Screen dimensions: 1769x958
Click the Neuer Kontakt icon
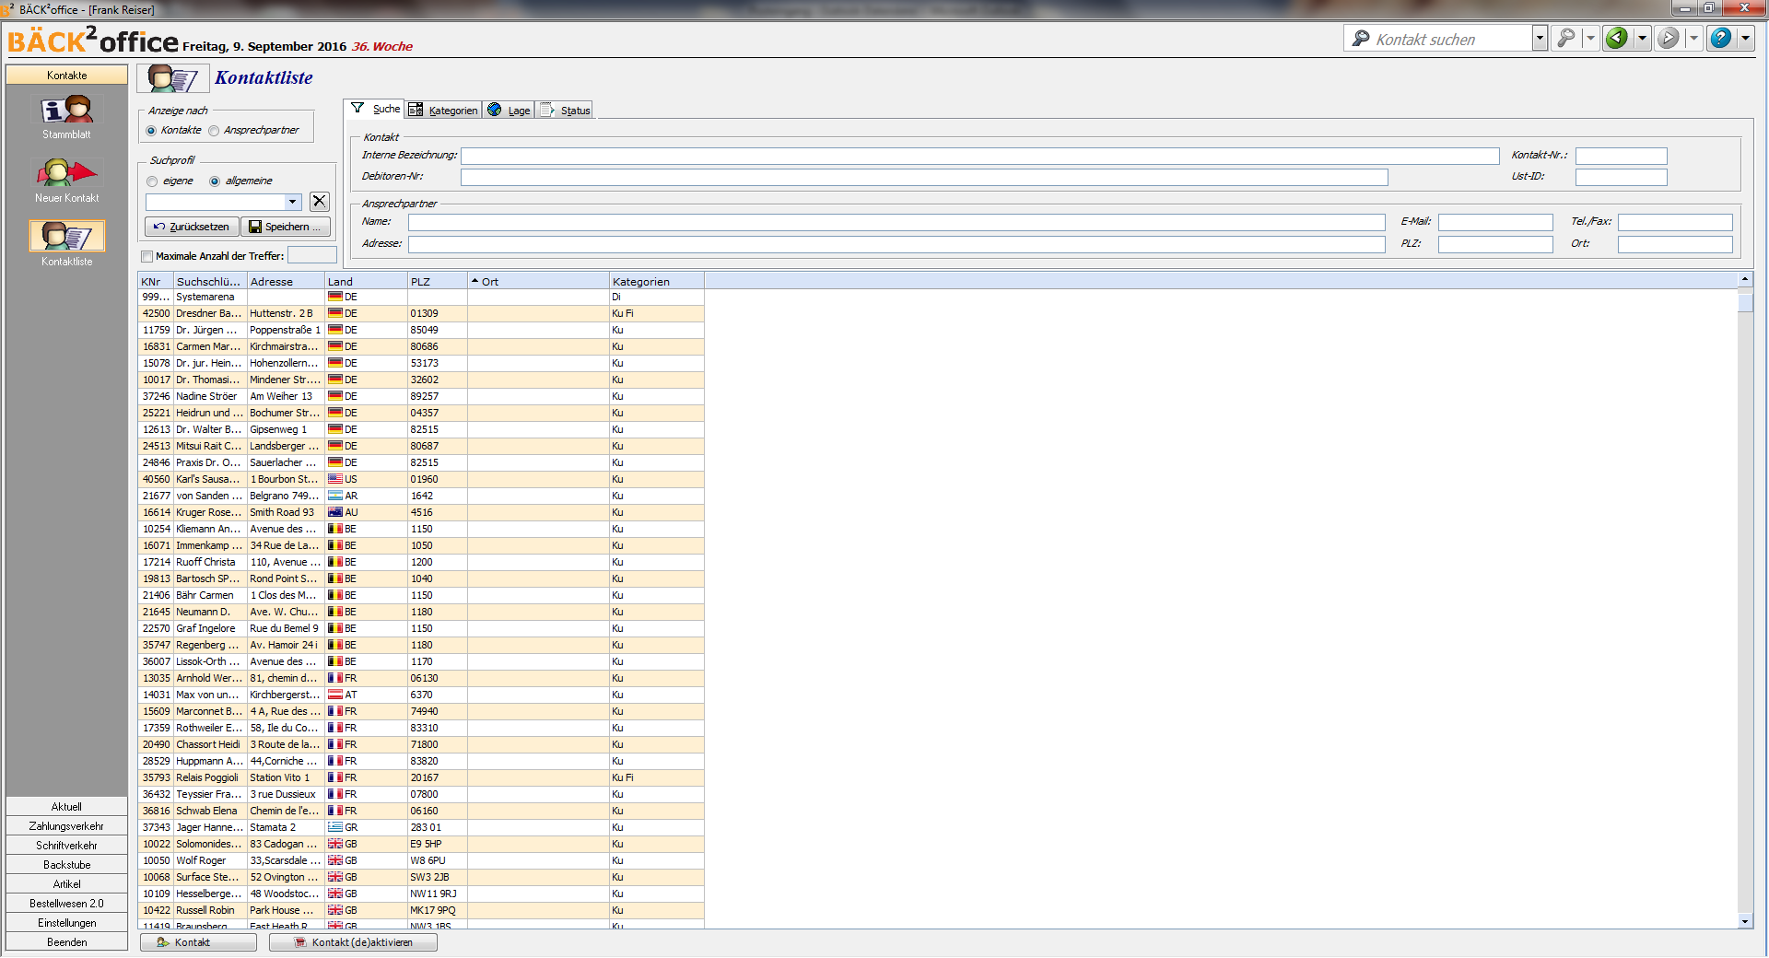pyautogui.click(x=66, y=173)
